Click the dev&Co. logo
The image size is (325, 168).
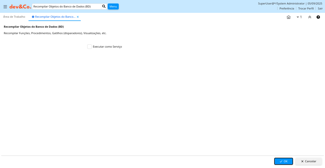point(20,7)
